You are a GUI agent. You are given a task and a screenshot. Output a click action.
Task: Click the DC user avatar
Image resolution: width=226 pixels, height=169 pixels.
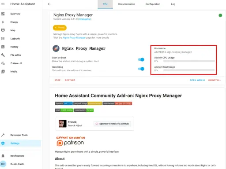(x=3, y=164)
